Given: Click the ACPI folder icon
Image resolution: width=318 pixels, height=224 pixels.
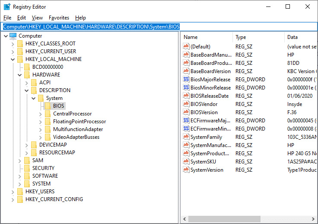Looking at the screenshot, I should tap(34, 83).
